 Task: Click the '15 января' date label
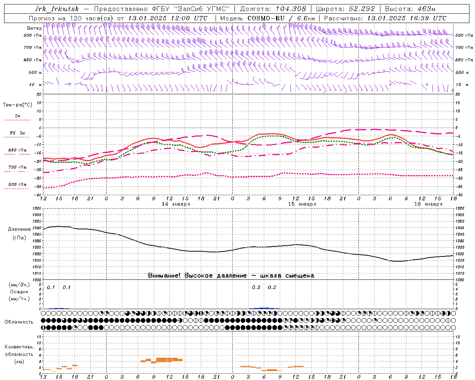click(x=302, y=204)
